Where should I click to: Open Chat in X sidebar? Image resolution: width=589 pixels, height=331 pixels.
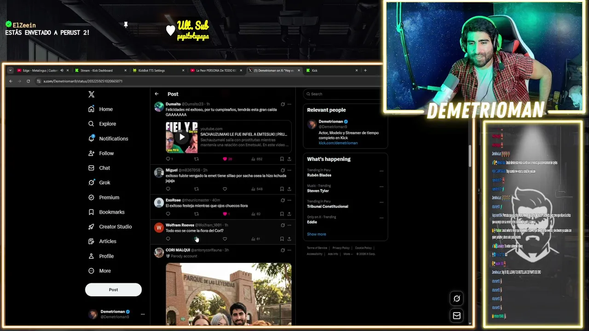pyautogui.click(x=99, y=168)
